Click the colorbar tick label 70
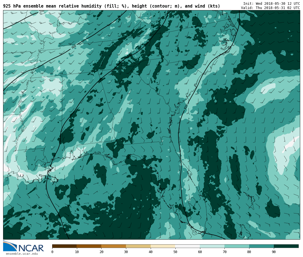The width and height of the screenshot is (303, 257). tap(224, 252)
